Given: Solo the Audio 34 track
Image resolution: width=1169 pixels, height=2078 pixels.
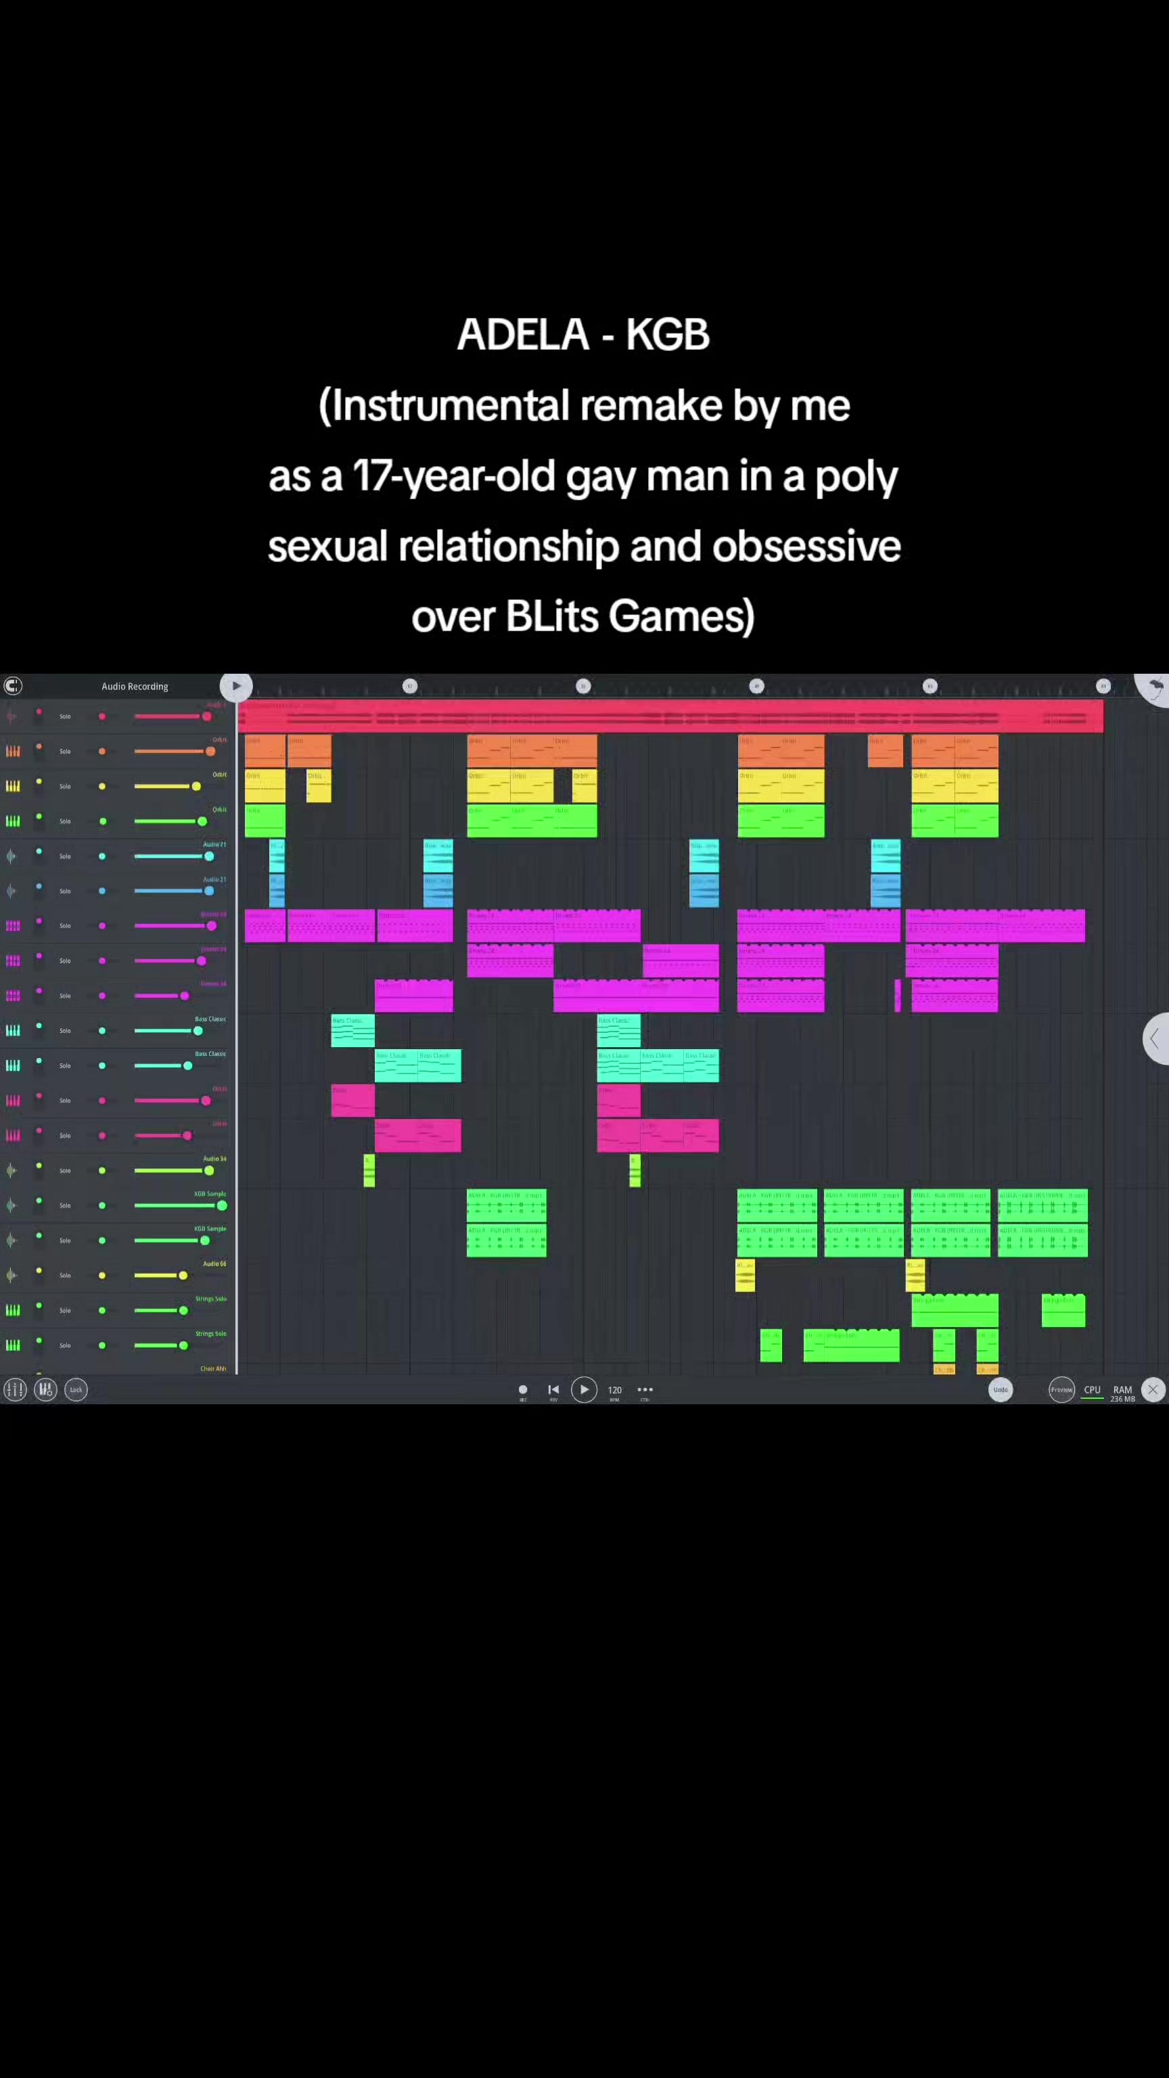Looking at the screenshot, I should tap(64, 1170).
